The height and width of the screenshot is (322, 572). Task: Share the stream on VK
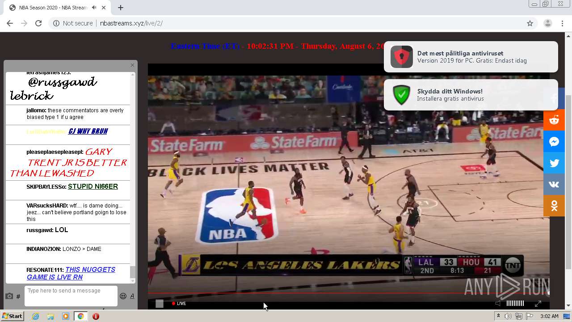coord(554,184)
